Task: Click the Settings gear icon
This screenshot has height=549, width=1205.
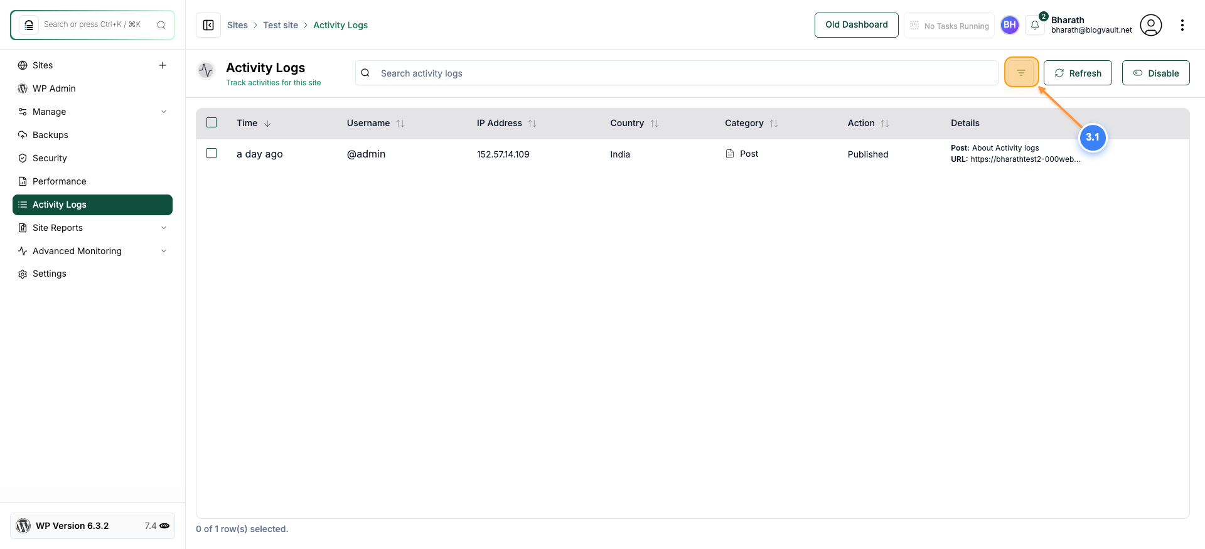Action: pos(23,274)
